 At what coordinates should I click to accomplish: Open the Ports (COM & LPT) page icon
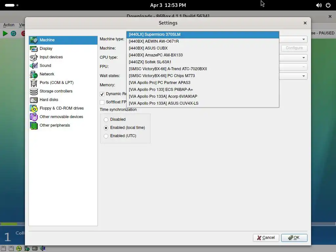point(34,83)
